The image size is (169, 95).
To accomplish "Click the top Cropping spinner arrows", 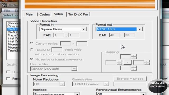I will pos(134,56).
